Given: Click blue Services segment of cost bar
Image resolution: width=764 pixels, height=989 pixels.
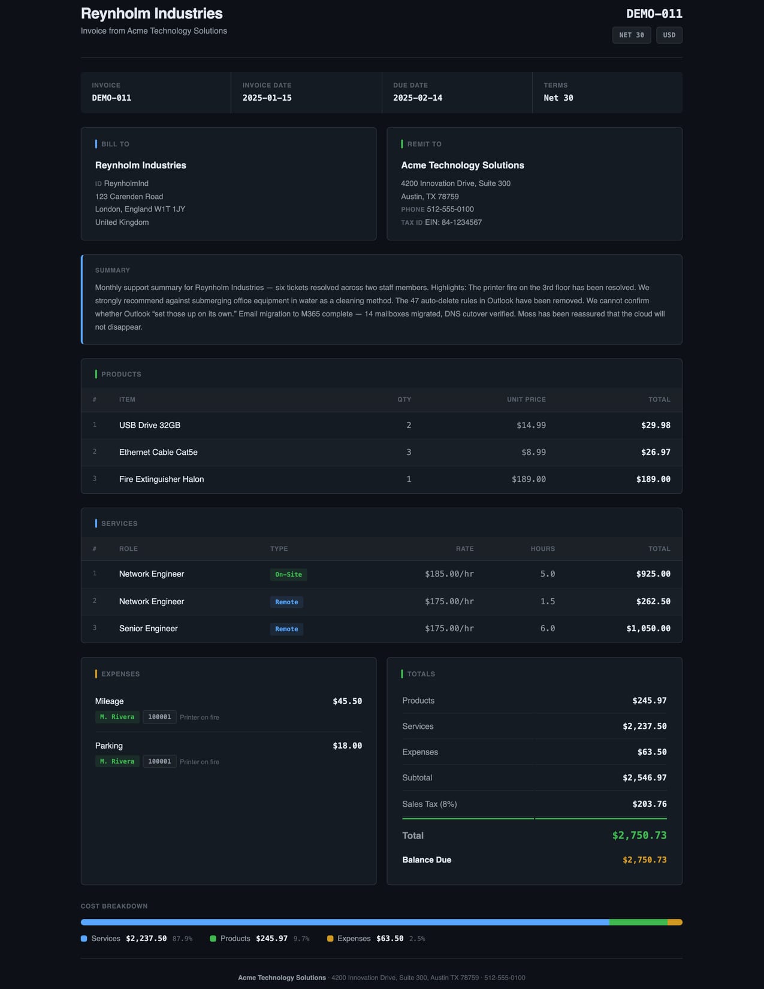Looking at the screenshot, I should pyautogui.click(x=345, y=922).
